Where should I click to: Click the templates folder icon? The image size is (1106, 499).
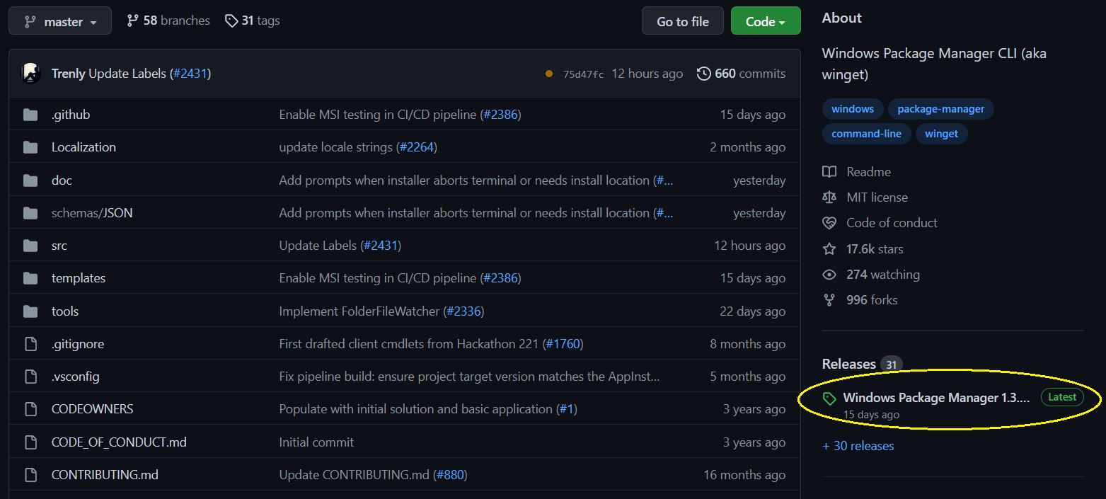30,278
